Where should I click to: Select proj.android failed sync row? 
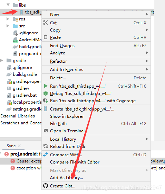coord(21,154)
